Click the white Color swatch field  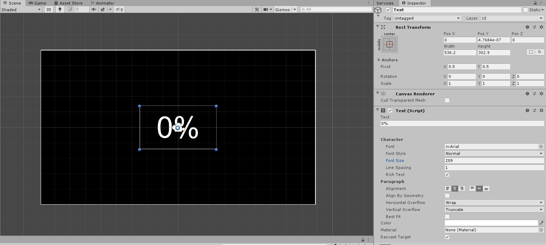pyautogui.click(x=491, y=223)
